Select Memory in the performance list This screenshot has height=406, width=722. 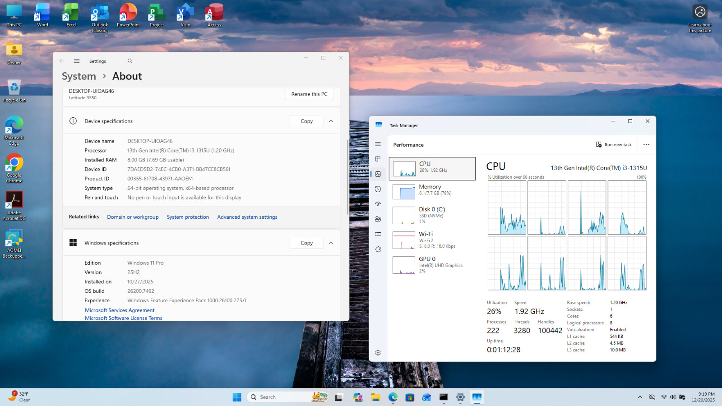(x=432, y=191)
